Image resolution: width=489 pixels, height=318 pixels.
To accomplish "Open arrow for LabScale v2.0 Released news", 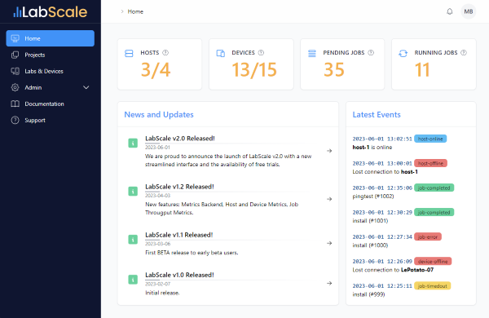I will click(x=329, y=151).
